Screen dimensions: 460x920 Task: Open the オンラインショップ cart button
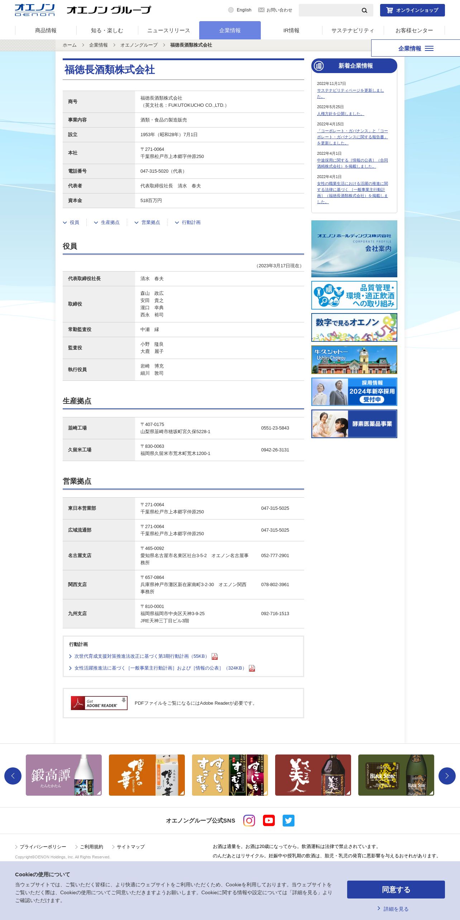click(x=412, y=10)
